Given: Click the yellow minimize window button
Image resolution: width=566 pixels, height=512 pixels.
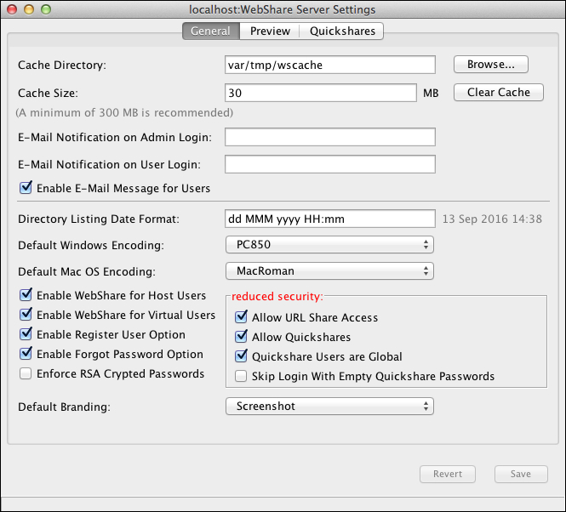Looking at the screenshot, I should click(x=28, y=9).
